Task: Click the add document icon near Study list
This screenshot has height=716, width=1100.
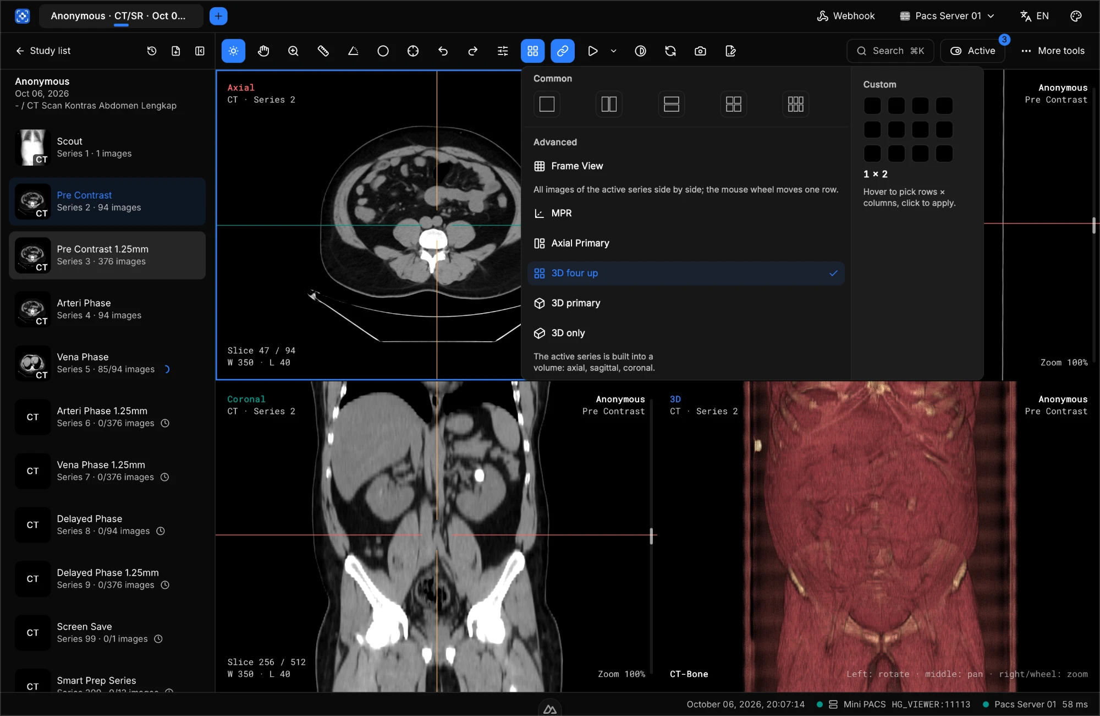Action: (x=176, y=51)
